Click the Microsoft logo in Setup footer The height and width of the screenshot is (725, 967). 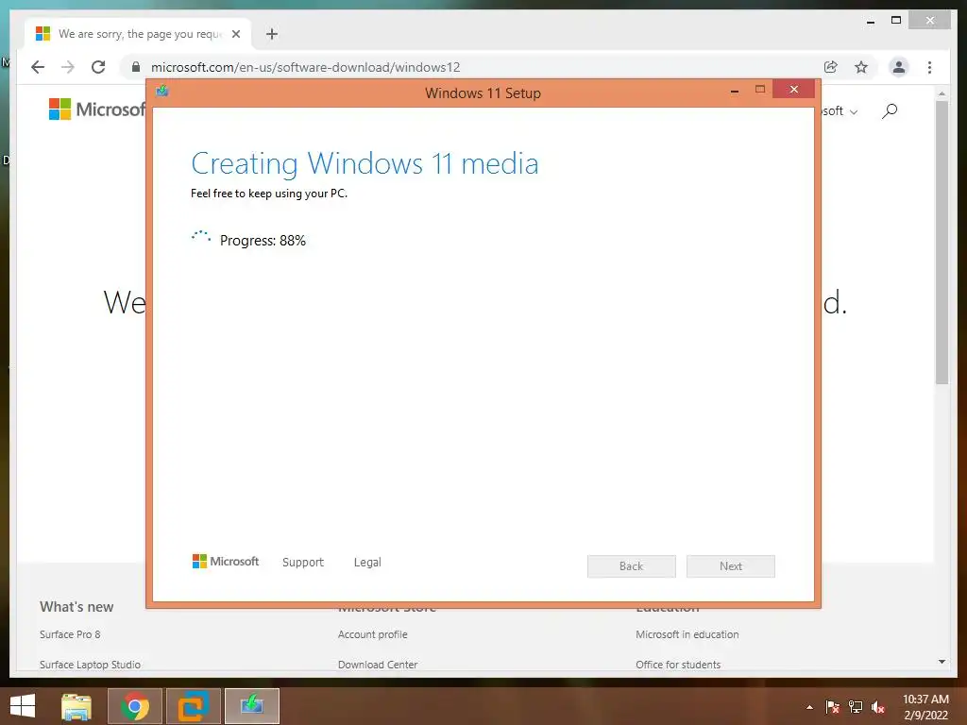[x=226, y=562]
